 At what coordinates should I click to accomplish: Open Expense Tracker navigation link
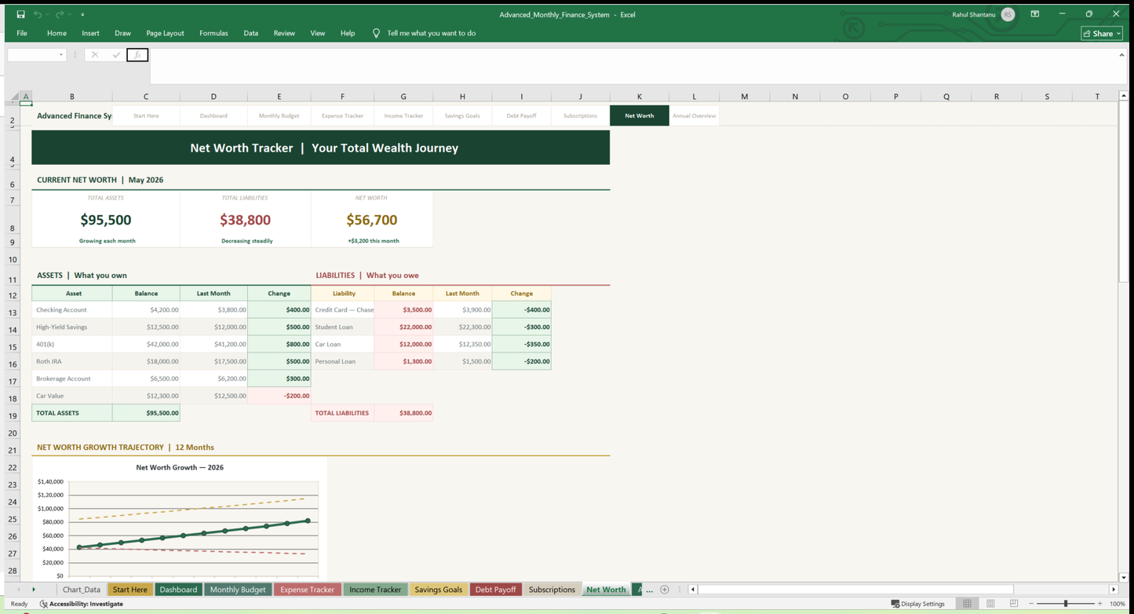(x=343, y=115)
